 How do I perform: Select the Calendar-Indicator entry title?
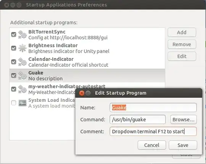coord(51,59)
